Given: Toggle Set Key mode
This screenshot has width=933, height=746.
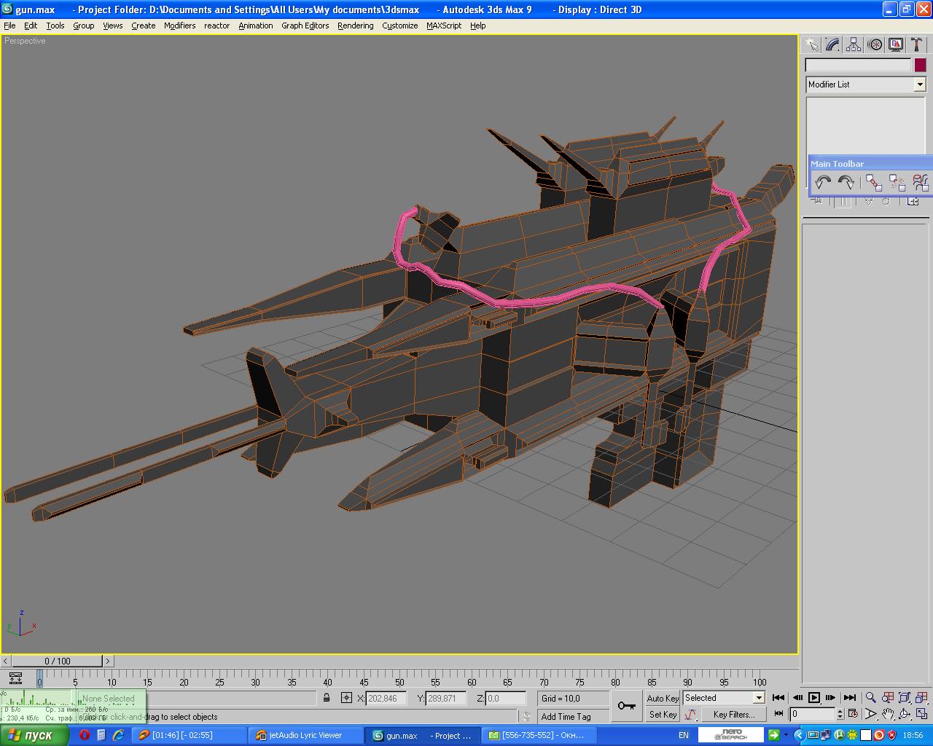Looking at the screenshot, I should [663, 715].
